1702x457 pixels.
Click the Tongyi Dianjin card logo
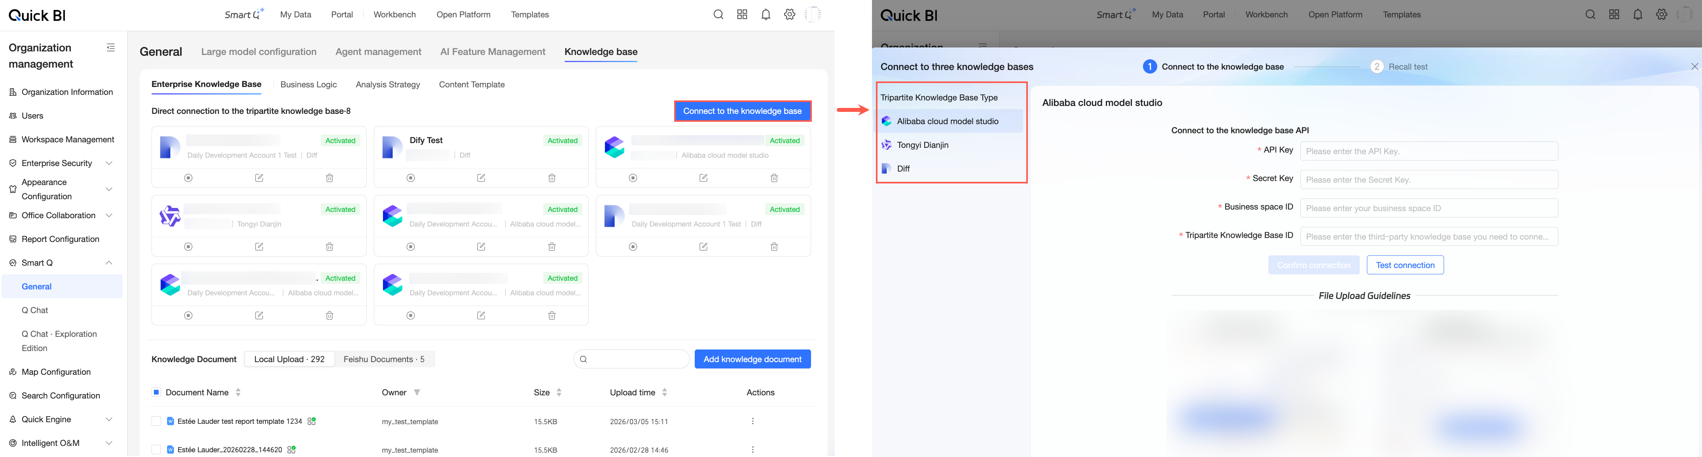click(x=170, y=216)
